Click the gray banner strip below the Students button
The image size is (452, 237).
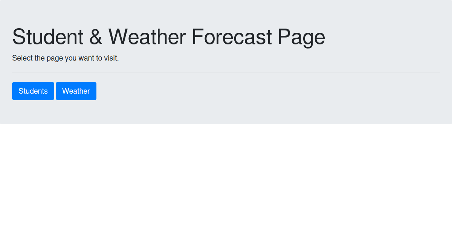click(33, 112)
